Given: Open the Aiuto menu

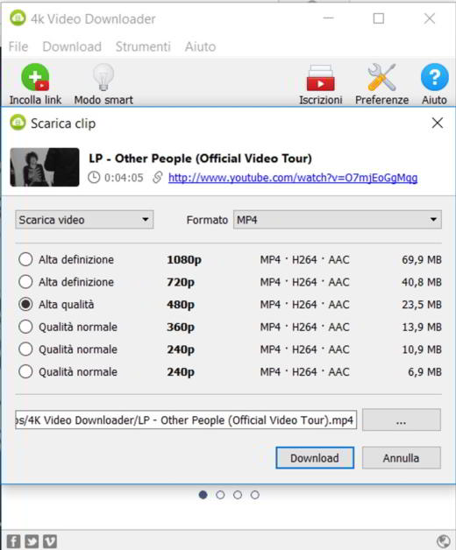Looking at the screenshot, I should click(200, 46).
